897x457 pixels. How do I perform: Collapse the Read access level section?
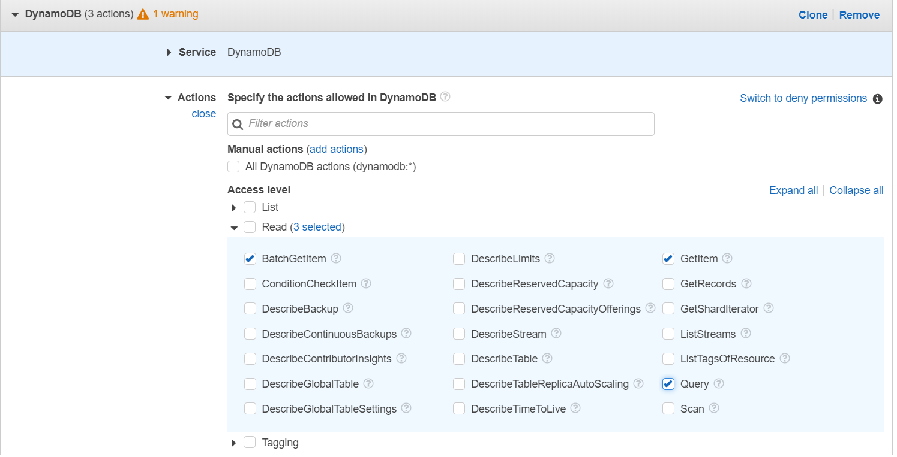tap(234, 228)
